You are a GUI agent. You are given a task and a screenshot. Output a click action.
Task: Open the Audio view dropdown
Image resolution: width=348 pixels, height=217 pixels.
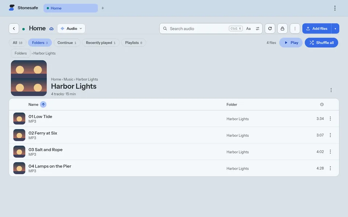click(x=71, y=29)
